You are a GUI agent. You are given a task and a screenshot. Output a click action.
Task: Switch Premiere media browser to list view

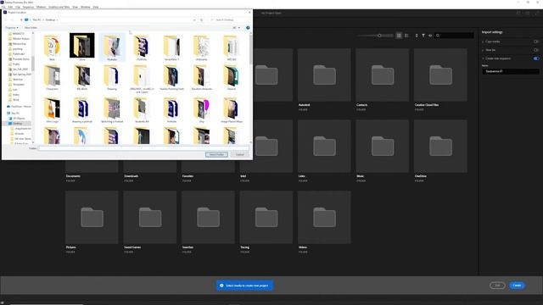pos(406,36)
